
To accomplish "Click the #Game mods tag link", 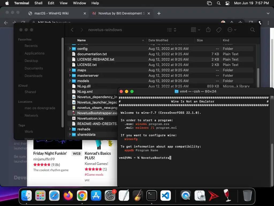I will pos(94,174).
